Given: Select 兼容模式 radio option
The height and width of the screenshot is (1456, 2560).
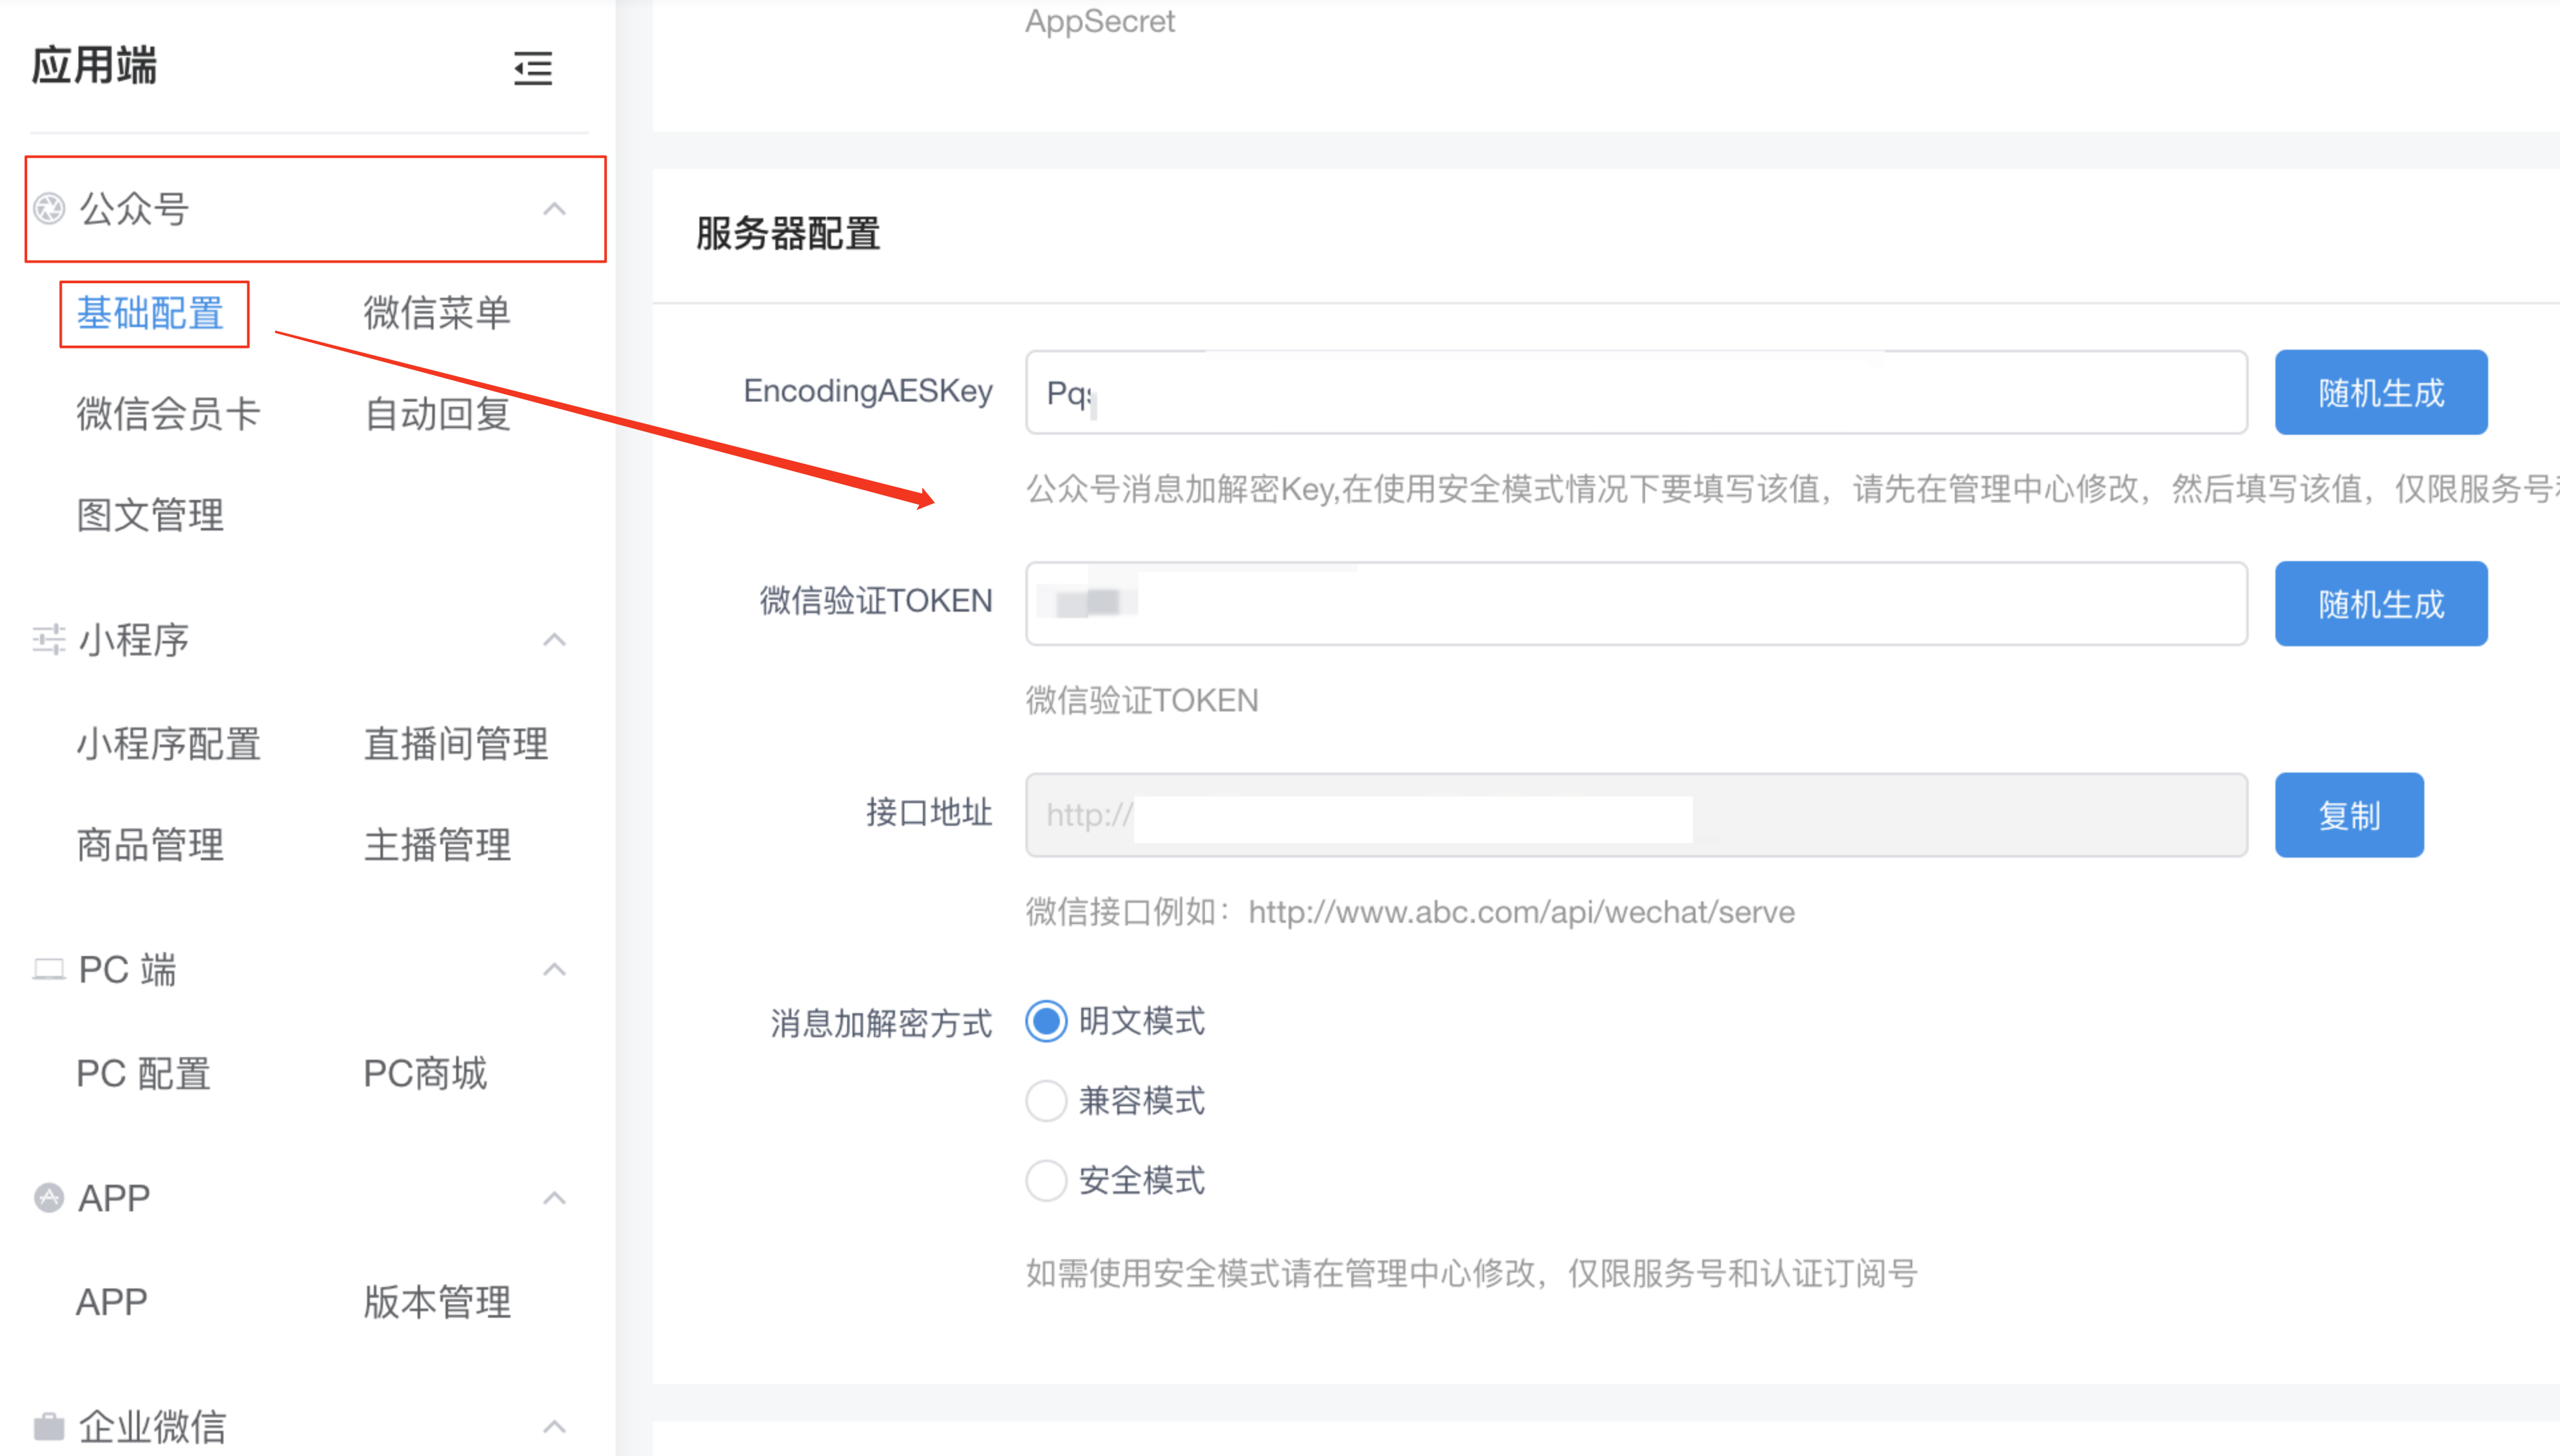Looking at the screenshot, I should pos(1046,1101).
